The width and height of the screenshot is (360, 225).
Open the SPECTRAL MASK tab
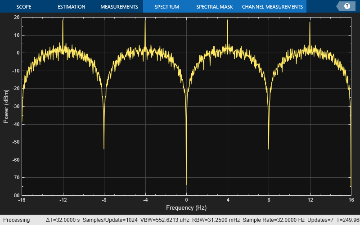(214, 7)
